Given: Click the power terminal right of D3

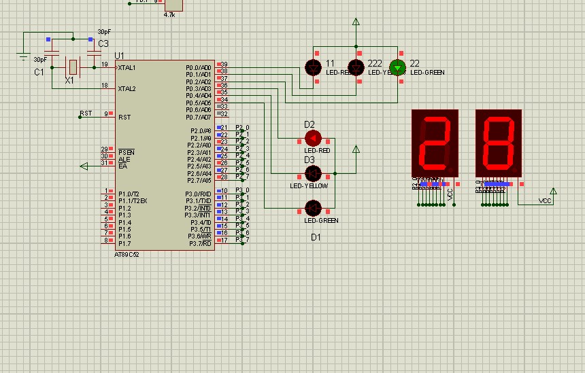Looking at the screenshot, I should point(356,149).
